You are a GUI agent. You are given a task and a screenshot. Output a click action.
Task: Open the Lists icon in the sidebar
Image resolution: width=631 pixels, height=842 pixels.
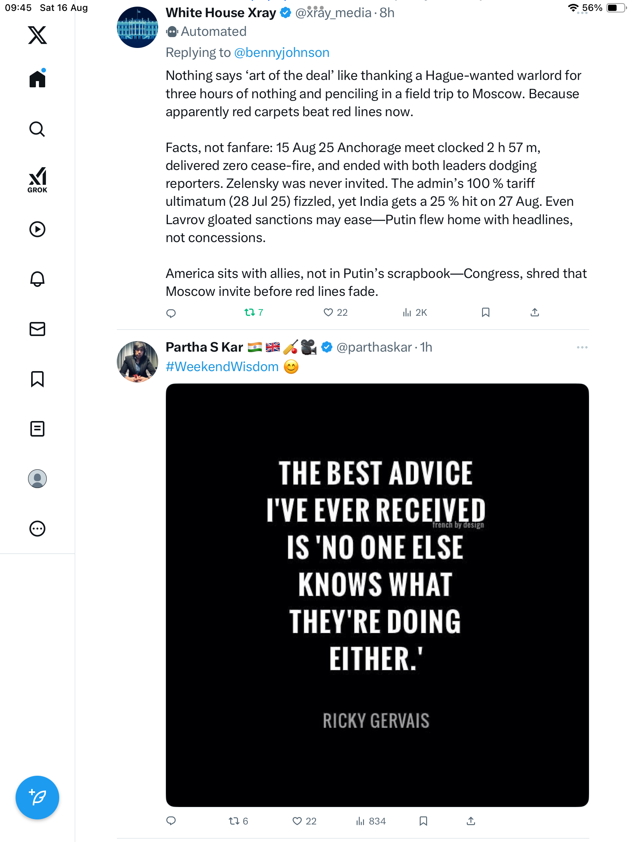(x=37, y=429)
